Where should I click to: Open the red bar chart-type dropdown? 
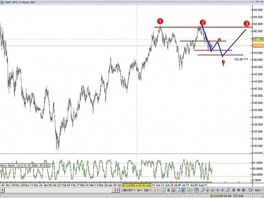pos(156,190)
